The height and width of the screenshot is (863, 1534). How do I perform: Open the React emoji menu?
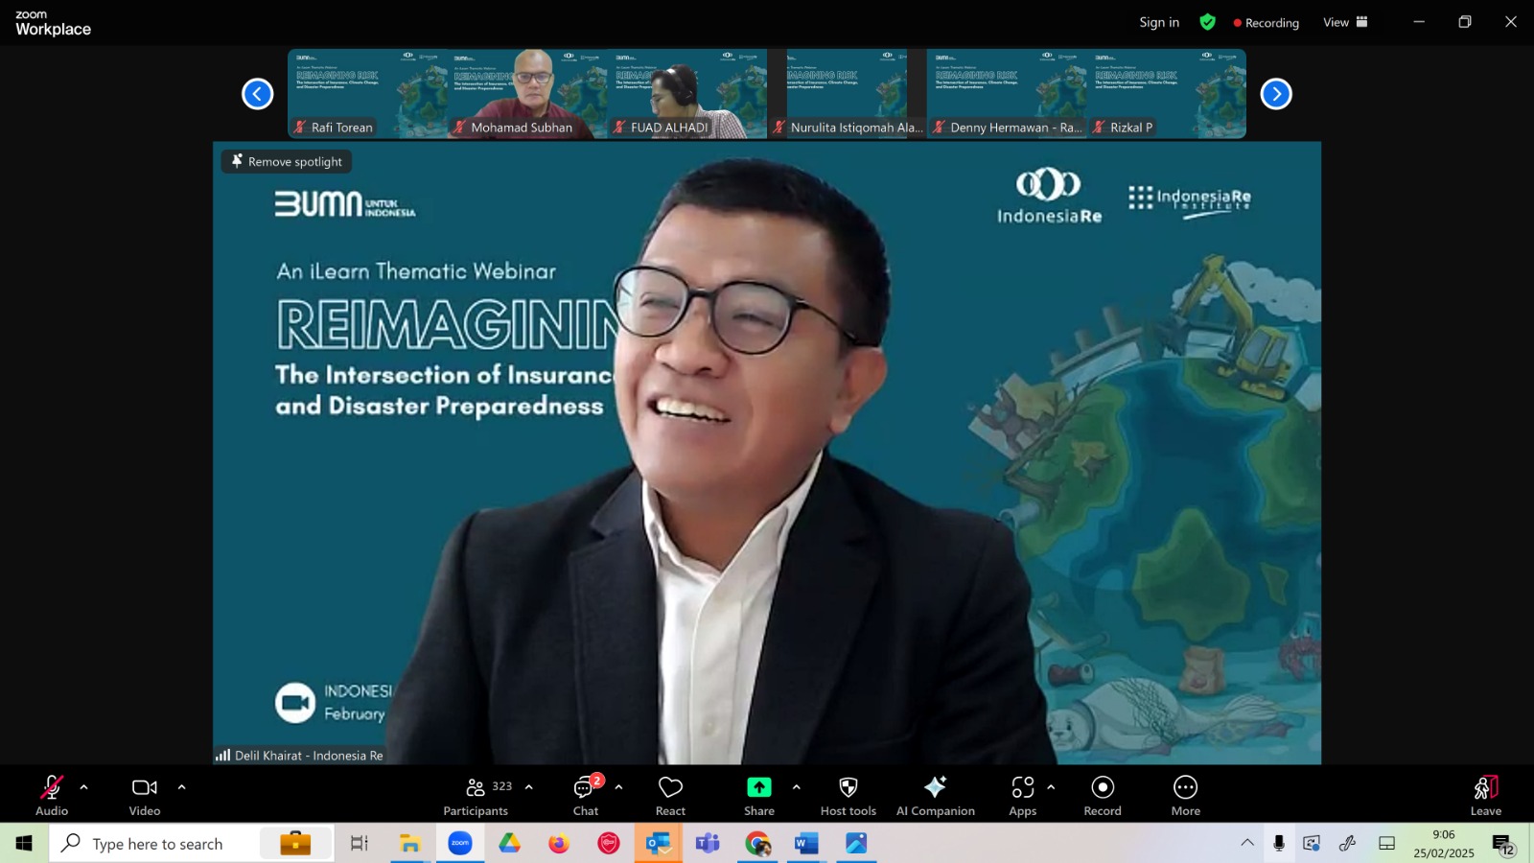tap(670, 796)
